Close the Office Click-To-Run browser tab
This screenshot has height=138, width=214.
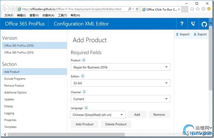(x=179, y=9)
